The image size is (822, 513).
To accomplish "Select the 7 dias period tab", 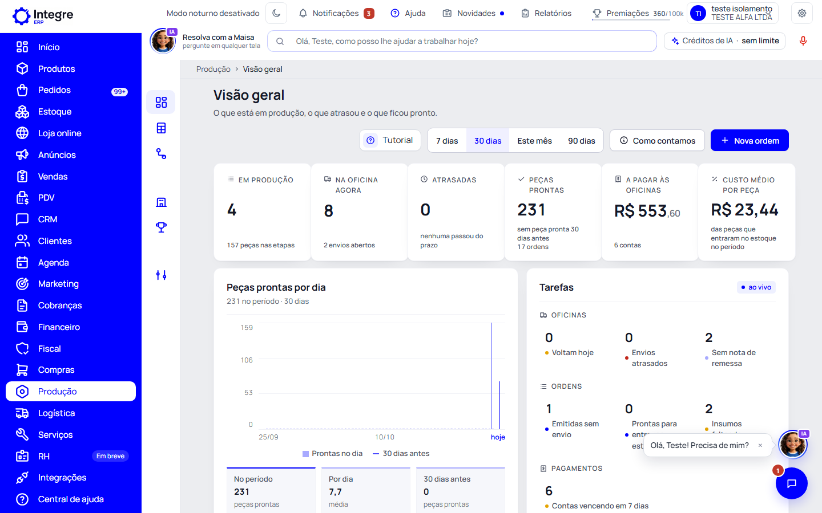I will point(447,141).
